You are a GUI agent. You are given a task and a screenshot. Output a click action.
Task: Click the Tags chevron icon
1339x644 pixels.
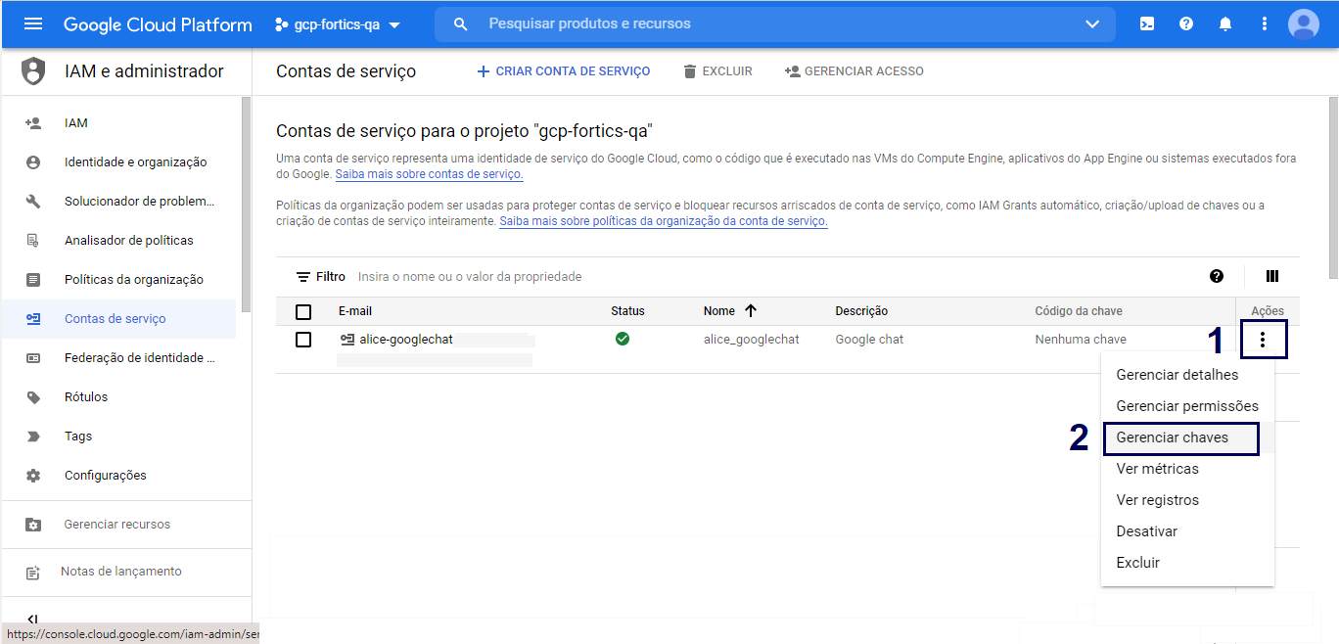[33, 437]
